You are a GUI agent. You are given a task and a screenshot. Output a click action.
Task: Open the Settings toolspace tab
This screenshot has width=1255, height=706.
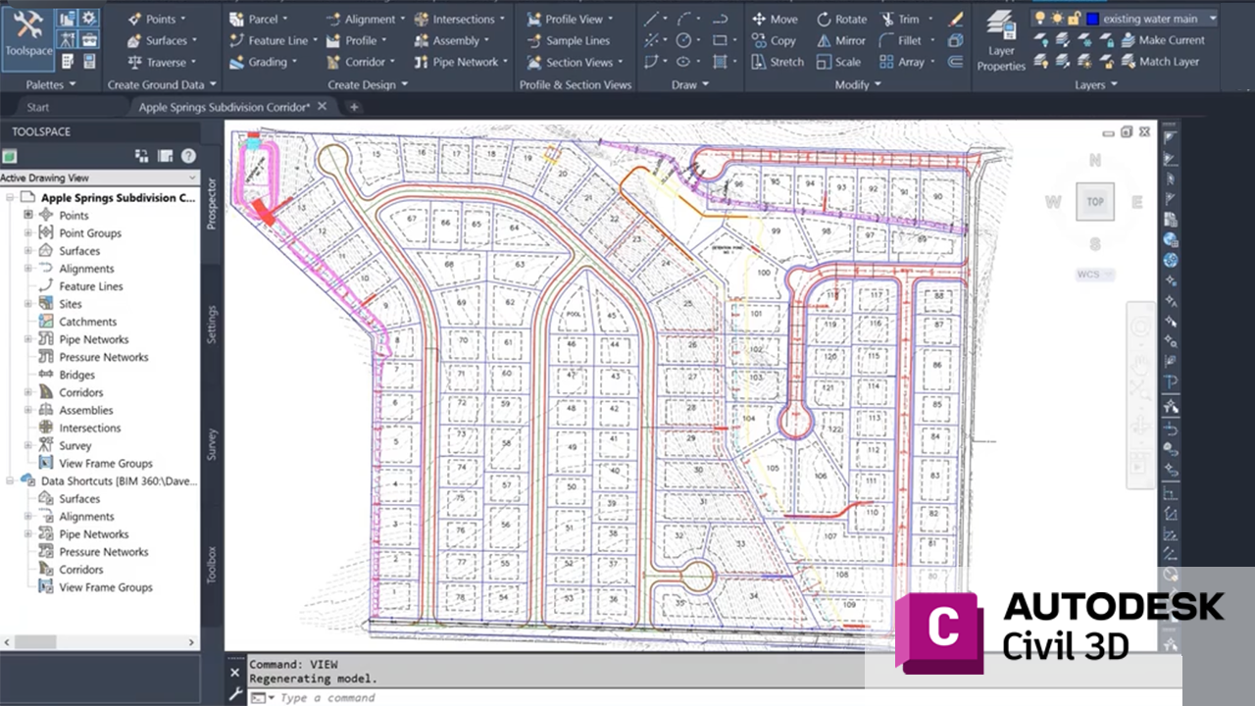point(211,325)
